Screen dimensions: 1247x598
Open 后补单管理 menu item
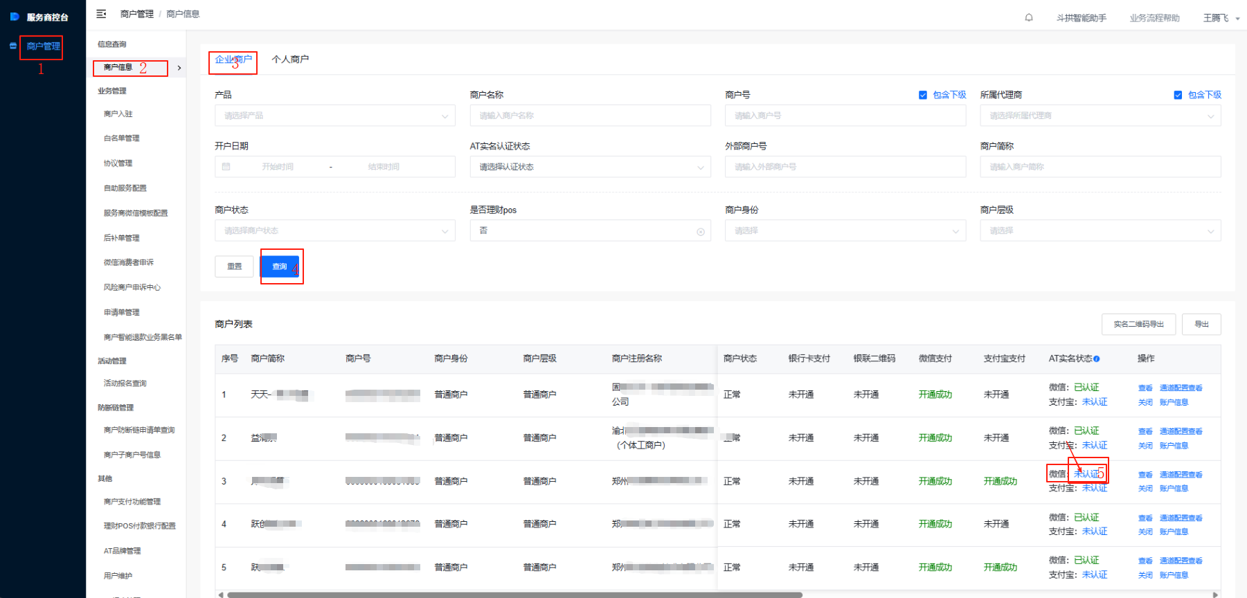121,238
